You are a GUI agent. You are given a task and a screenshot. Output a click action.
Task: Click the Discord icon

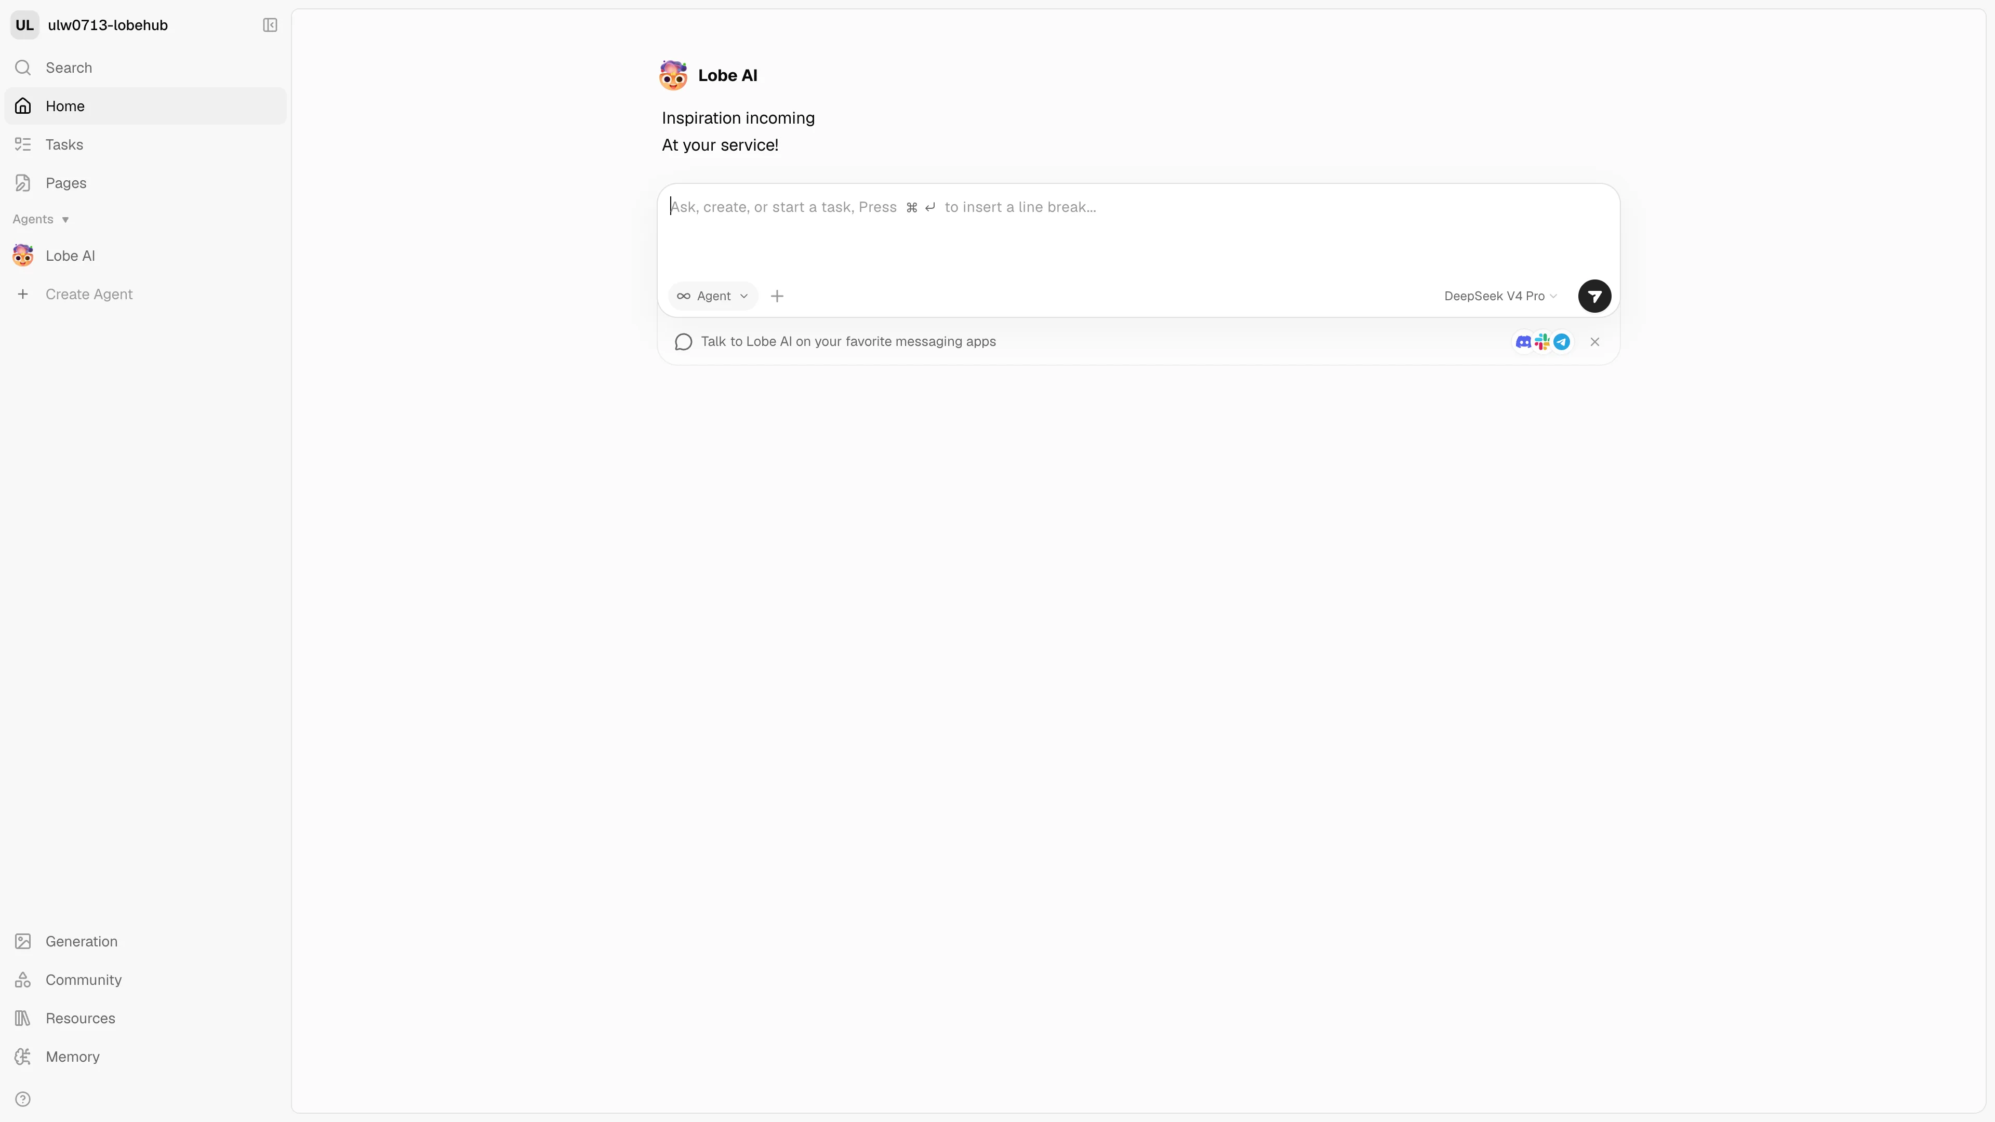pos(1523,341)
